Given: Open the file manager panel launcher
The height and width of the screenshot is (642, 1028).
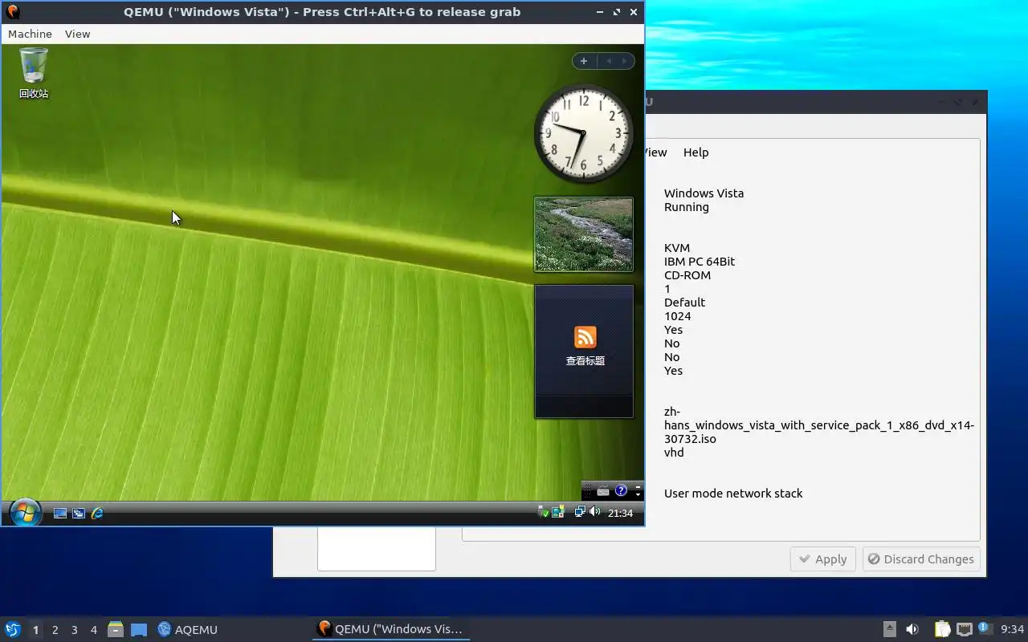Looking at the screenshot, I should tap(116, 629).
